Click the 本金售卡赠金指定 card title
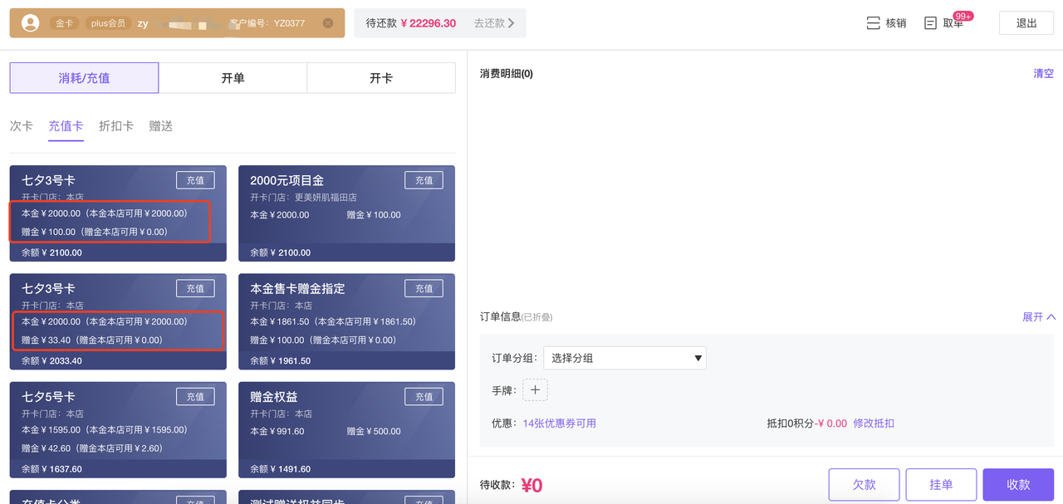Viewport: 1063px width, 504px height. coord(297,288)
